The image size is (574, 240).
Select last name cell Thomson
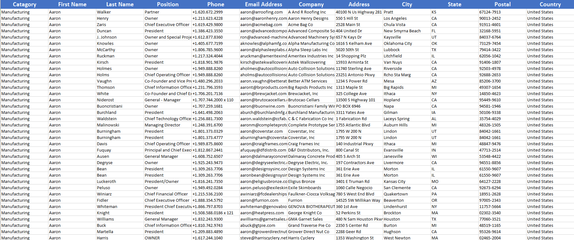click(x=120, y=87)
